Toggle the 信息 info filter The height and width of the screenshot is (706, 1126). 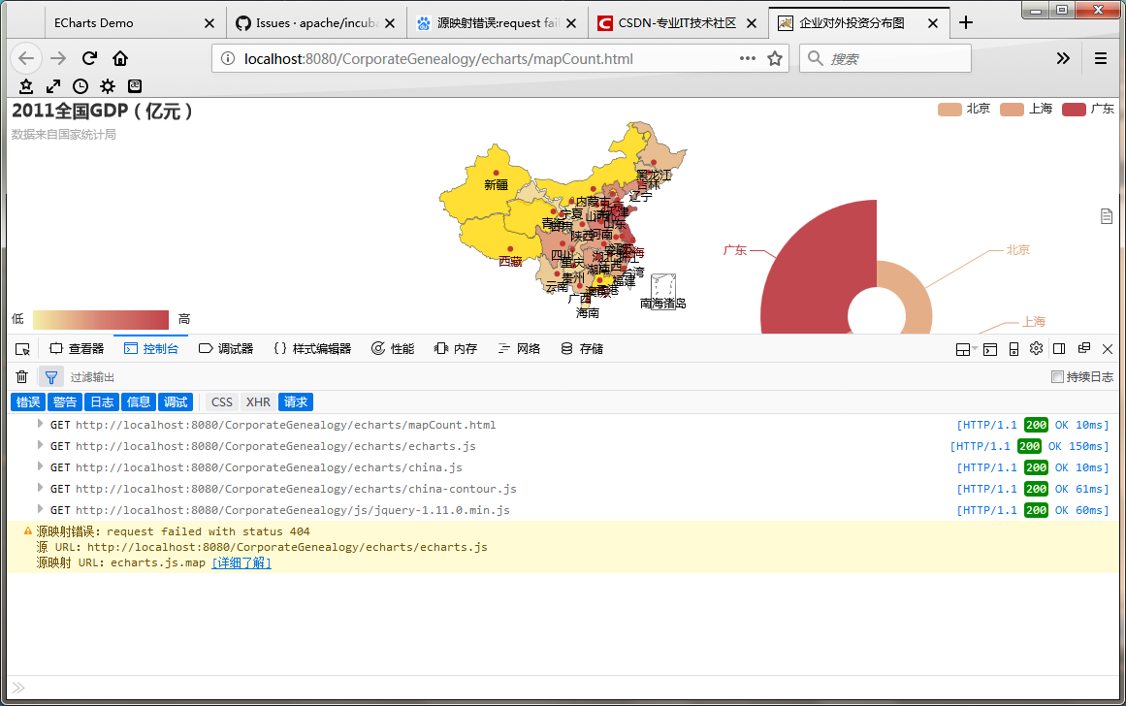tap(139, 402)
